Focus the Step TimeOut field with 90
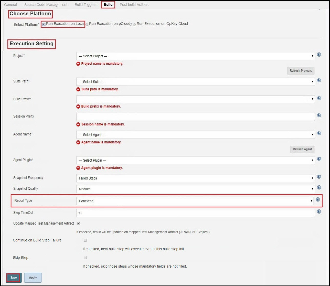 [196, 213]
